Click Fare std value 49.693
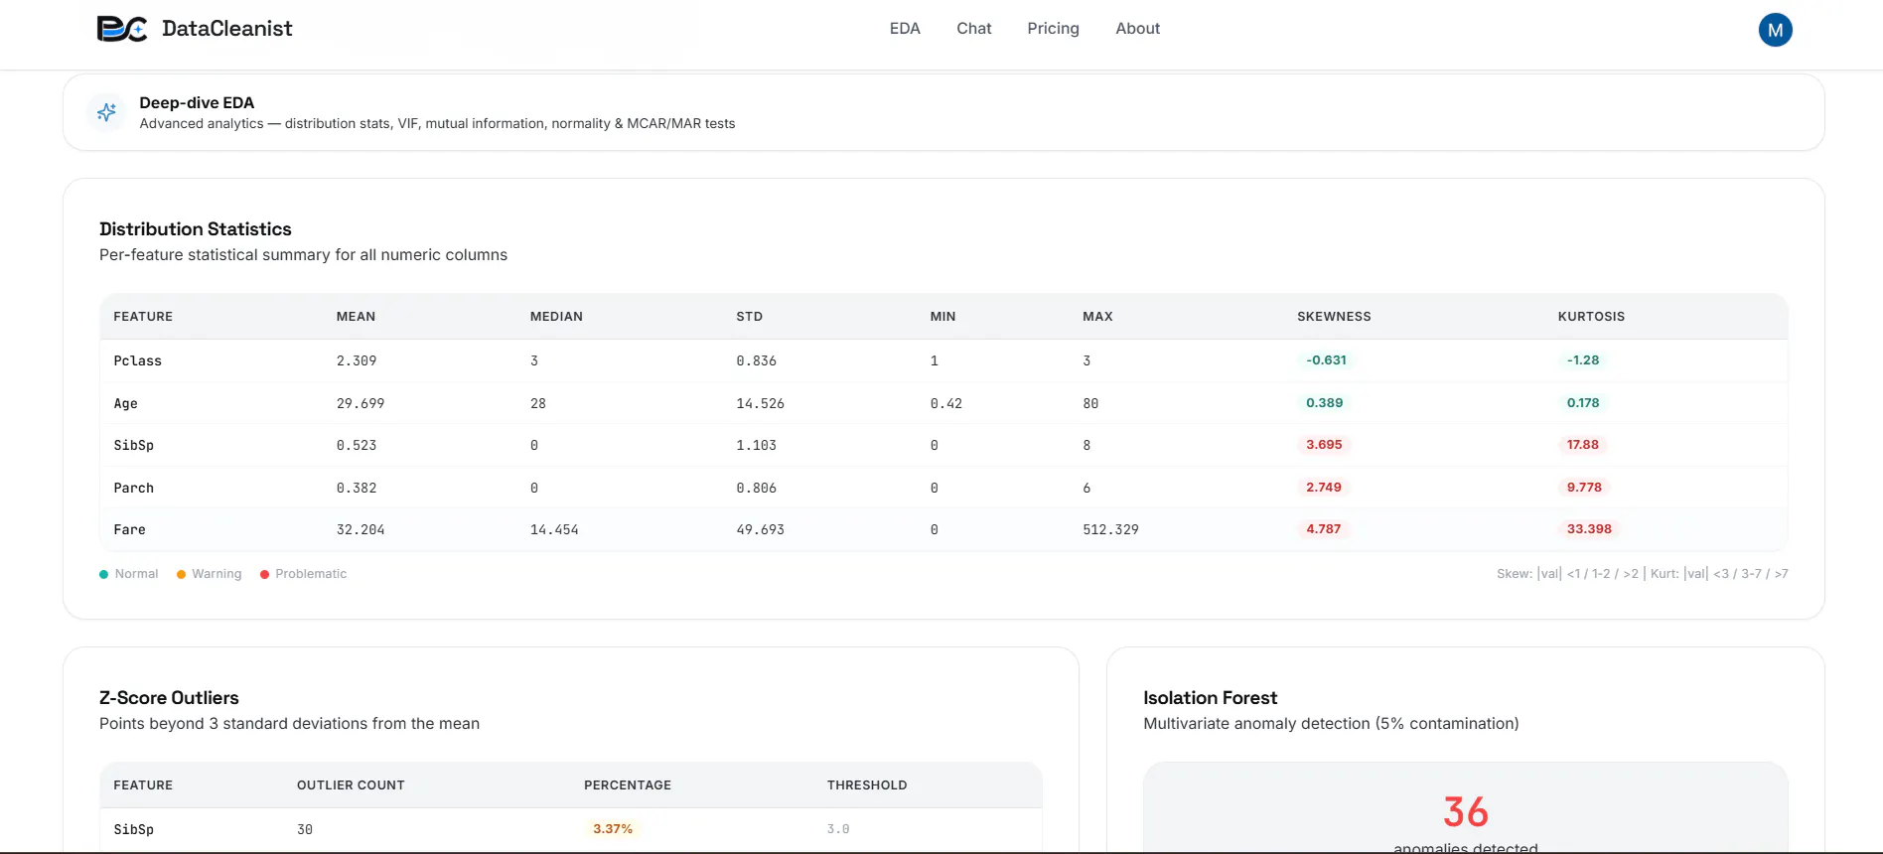The width and height of the screenshot is (1883, 854). click(760, 530)
